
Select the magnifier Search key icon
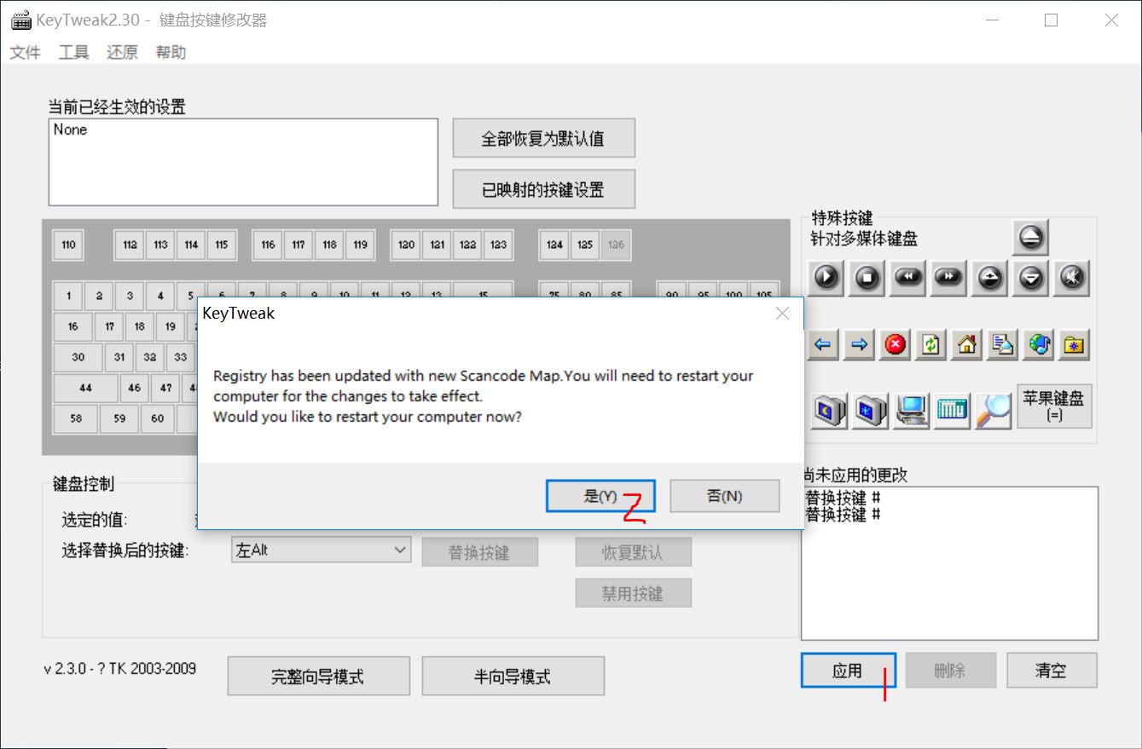point(994,409)
